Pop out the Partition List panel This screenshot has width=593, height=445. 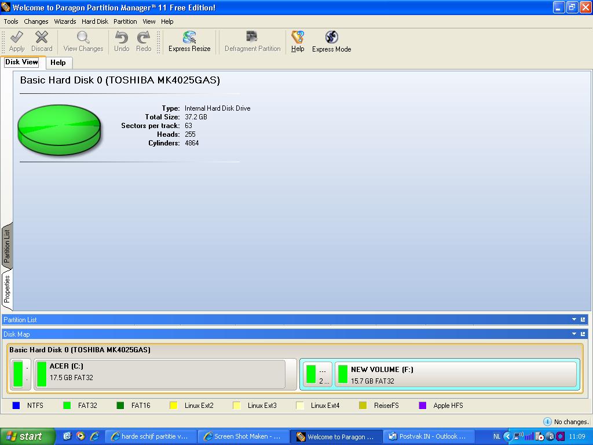coord(583,320)
